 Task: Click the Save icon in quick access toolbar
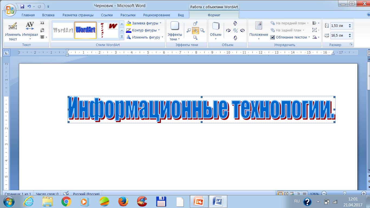click(x=22, y=6)
